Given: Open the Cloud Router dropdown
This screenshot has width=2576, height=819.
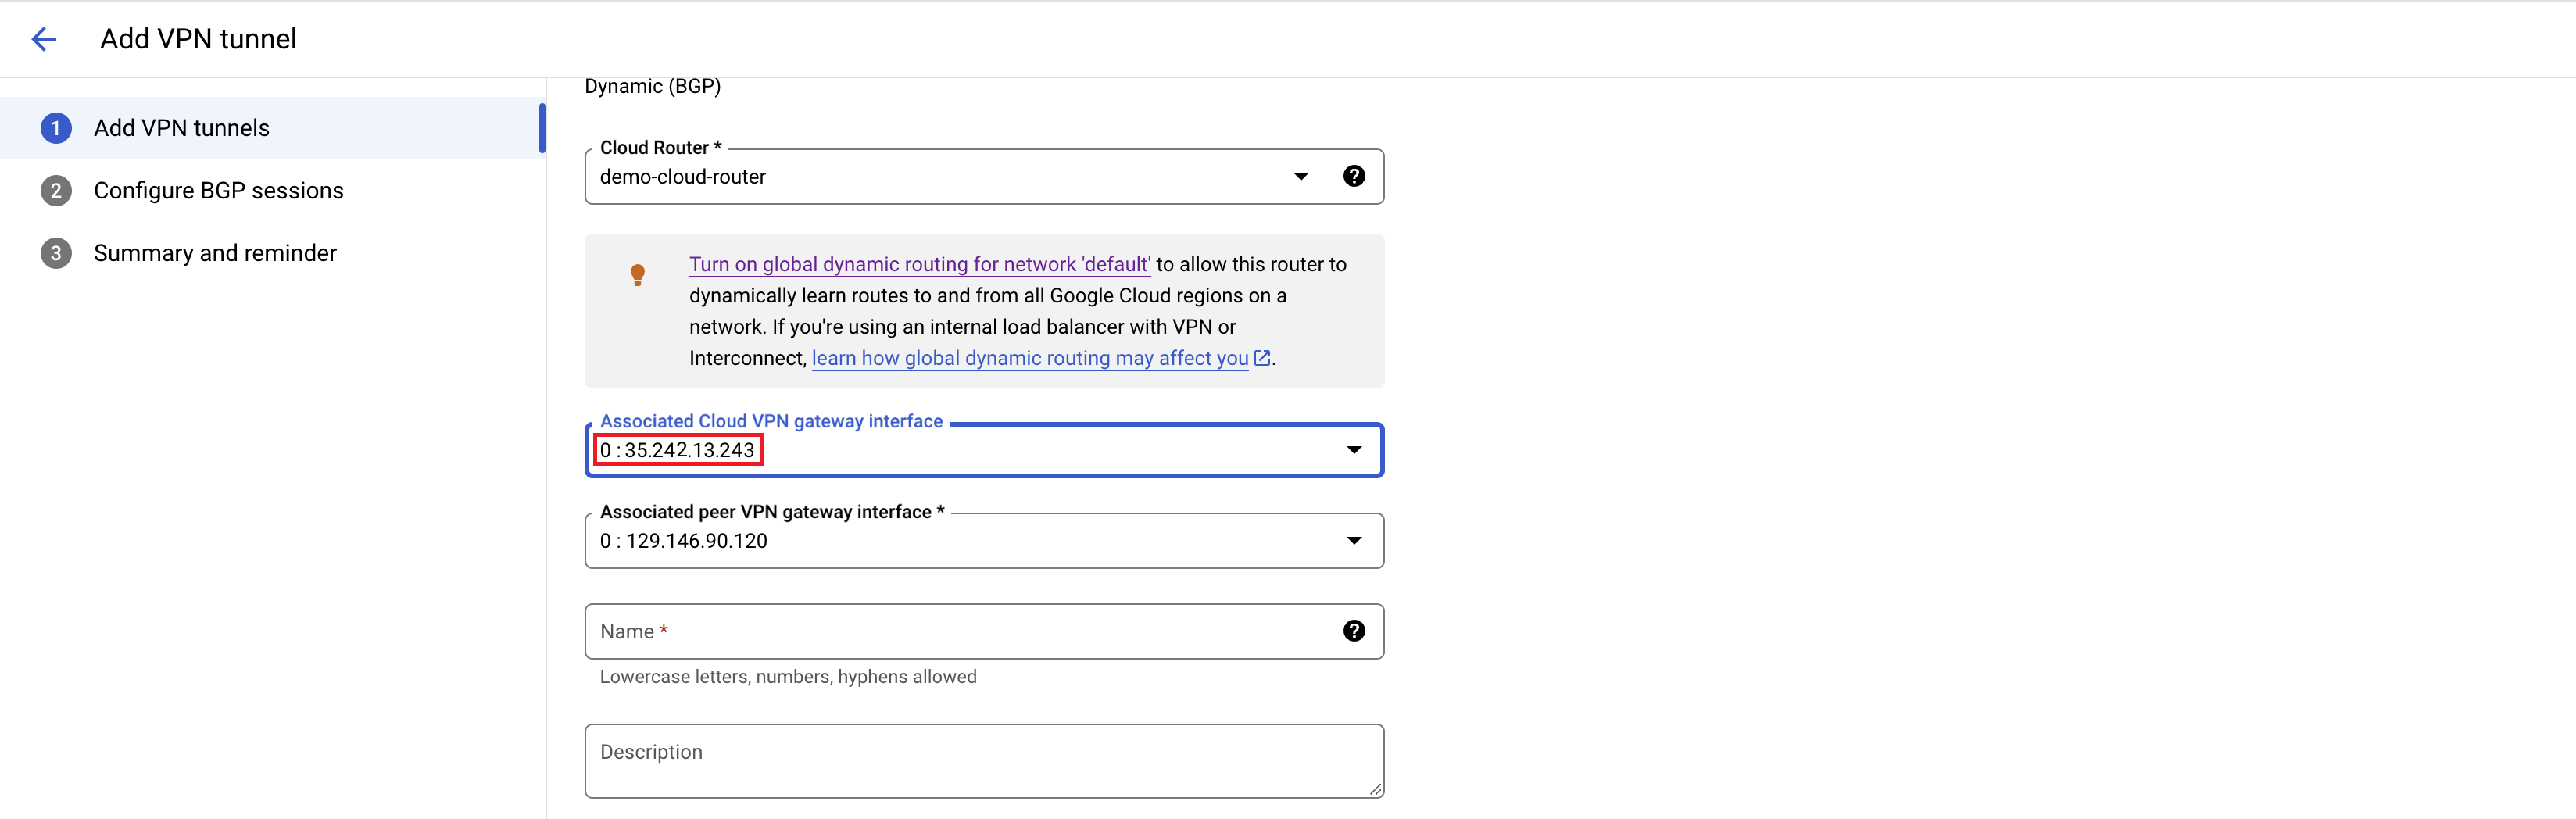Looking at the screenshot, I should point(1301,176).
